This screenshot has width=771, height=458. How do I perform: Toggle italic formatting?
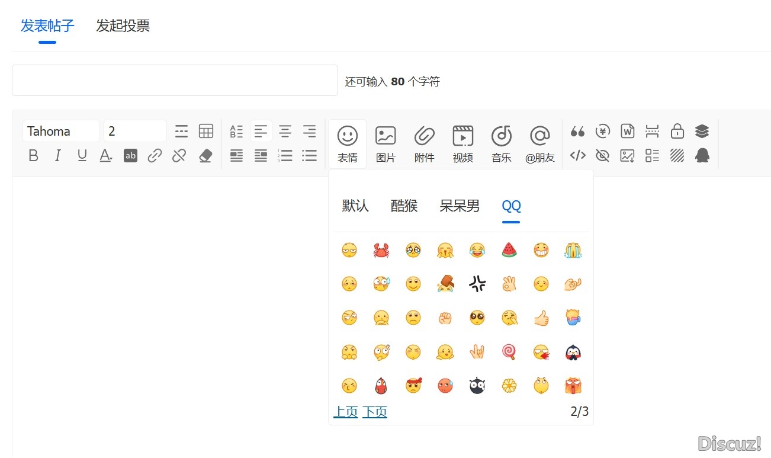pos(57,155)
